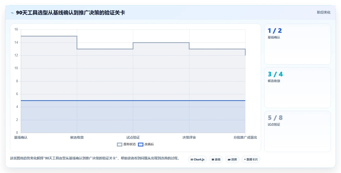Click the y-axis value 16
The width and height of the screenshot is (341, 173).
click(x=16, y=29)
